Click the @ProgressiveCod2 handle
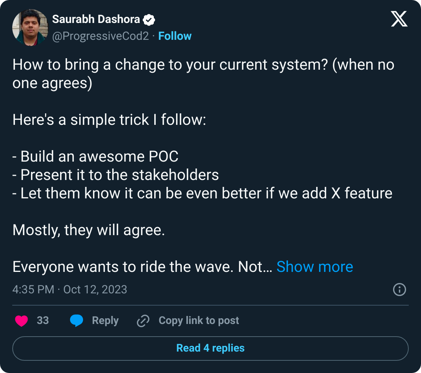Viewport: 421px width, 373px height. (100, 36)
